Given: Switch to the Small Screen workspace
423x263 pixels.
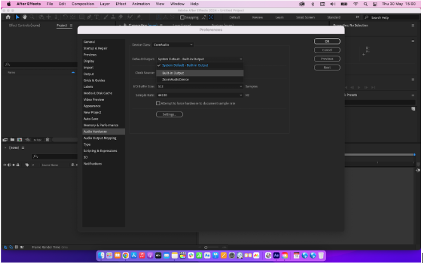Looking at the screenshot, I should 306,18.
